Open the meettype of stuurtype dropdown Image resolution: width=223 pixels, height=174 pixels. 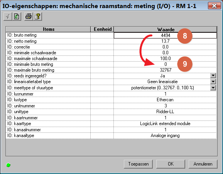click(213, 88)
